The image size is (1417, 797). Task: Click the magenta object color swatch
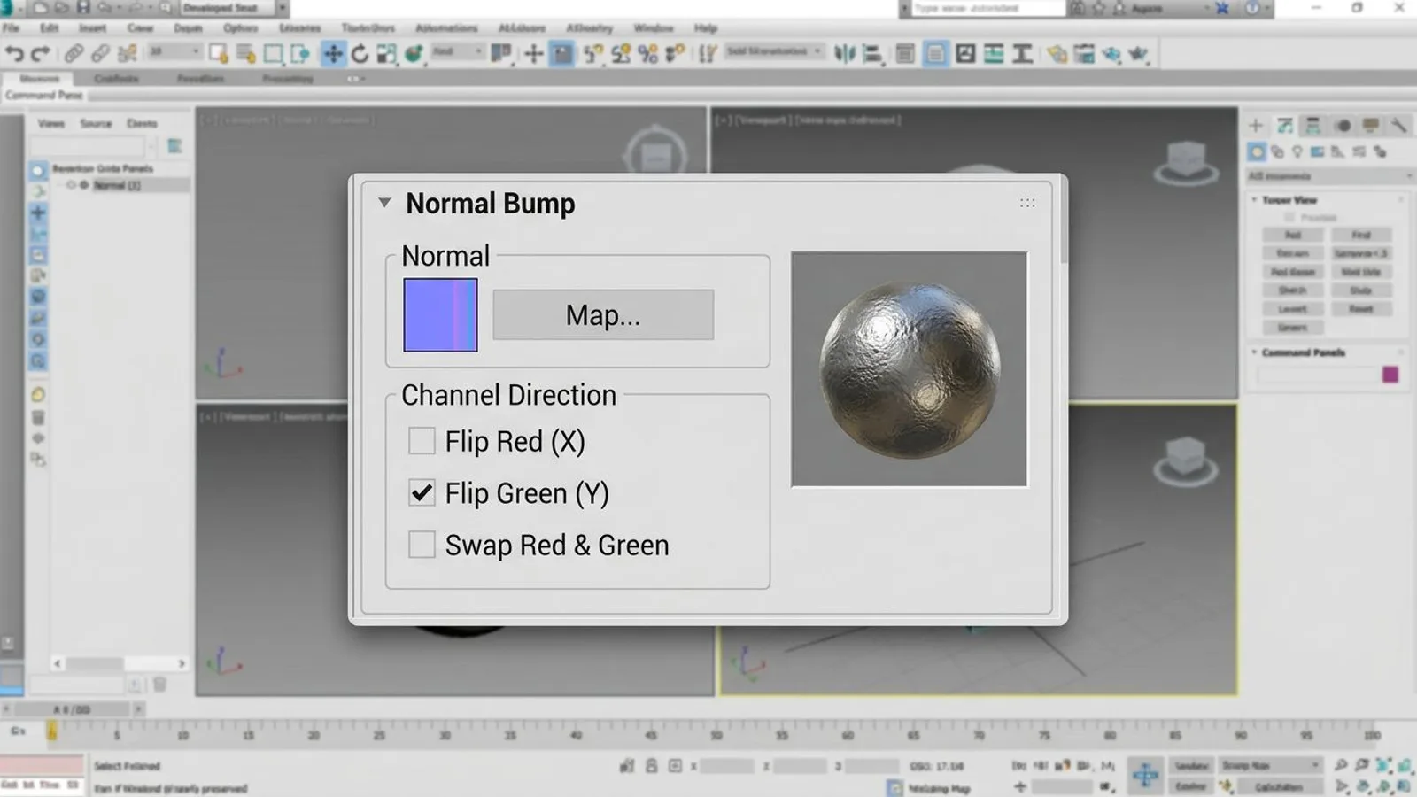[1390, 375]
